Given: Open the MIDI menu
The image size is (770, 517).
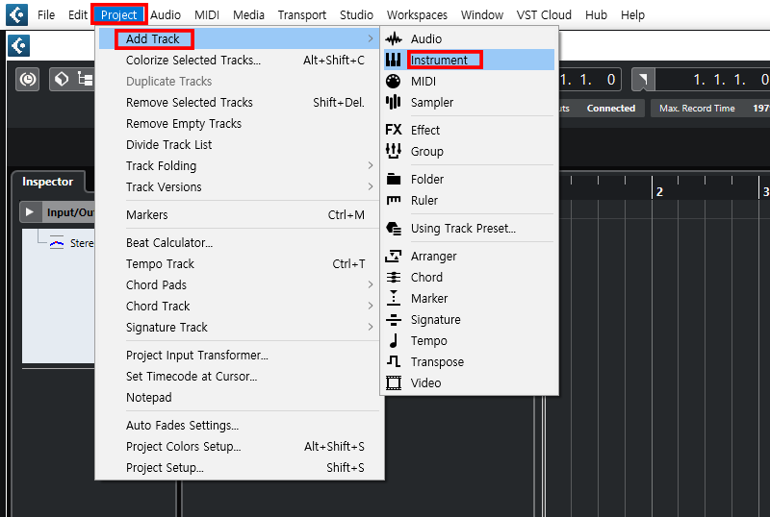Looking at the screenshot, I should click(207, 15).
